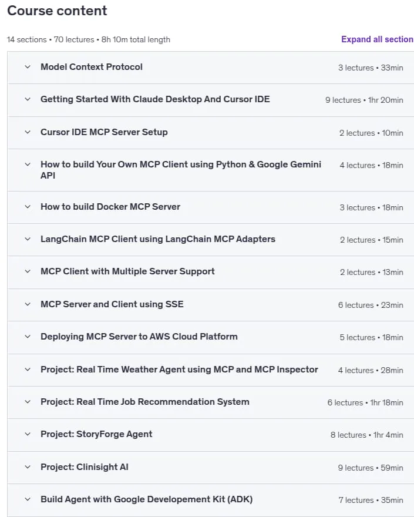Click the Expand all sections link

[378, 39]
